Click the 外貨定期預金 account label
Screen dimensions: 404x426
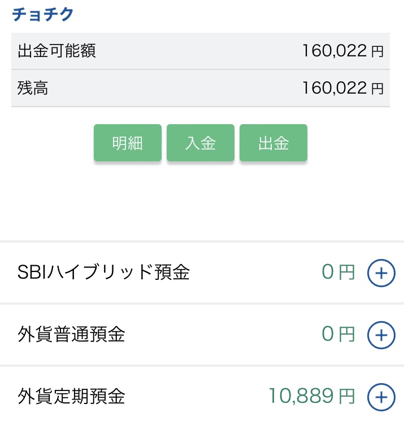(71, 397)
